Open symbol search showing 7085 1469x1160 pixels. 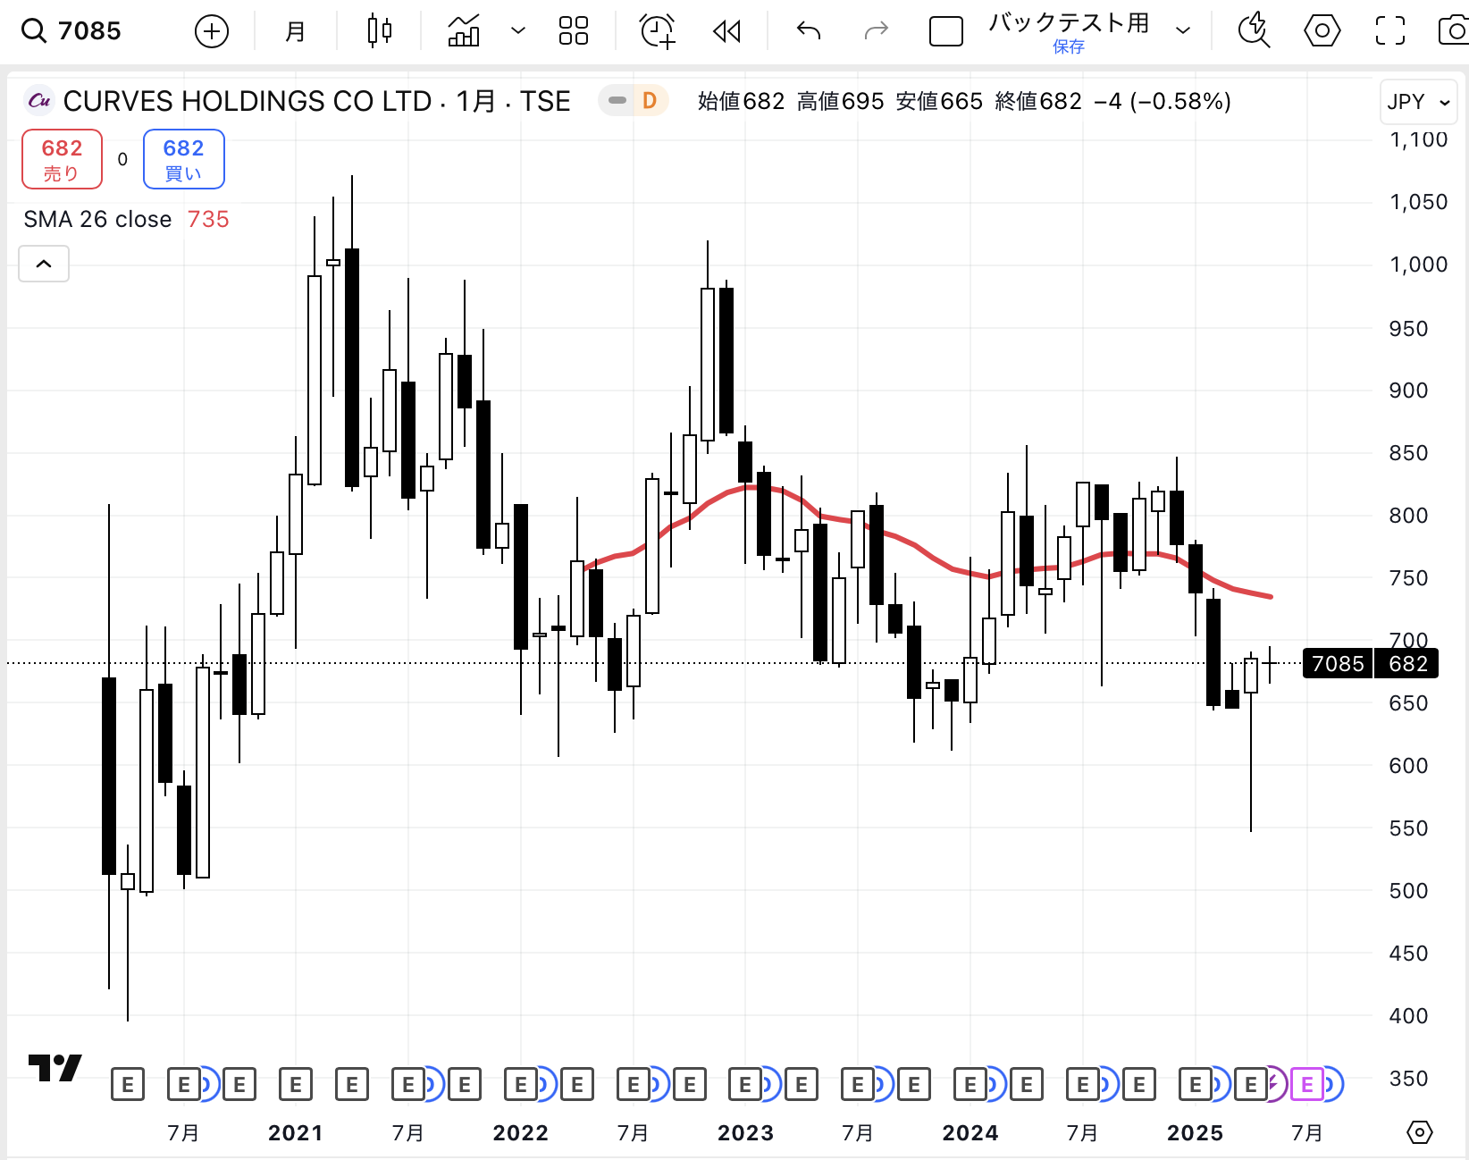tap(71, 31)
